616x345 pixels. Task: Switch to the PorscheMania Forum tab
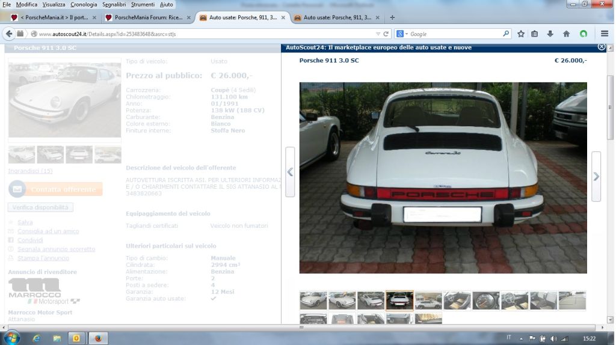click(148, 17)
